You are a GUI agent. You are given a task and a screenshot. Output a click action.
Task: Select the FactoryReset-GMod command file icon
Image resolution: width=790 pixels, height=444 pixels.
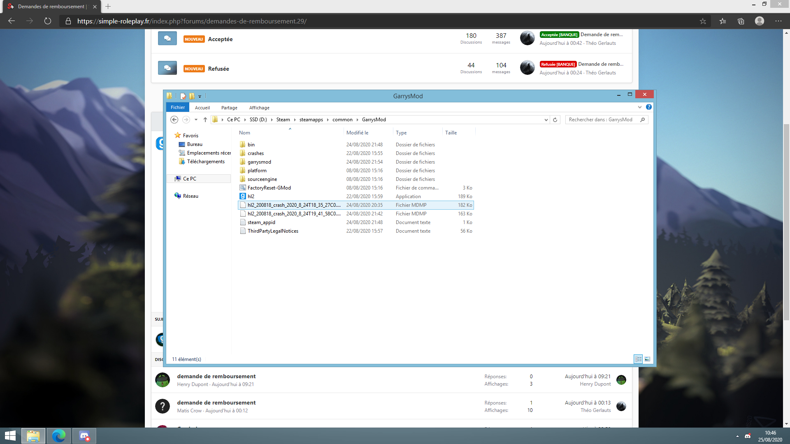pos(243,187)
